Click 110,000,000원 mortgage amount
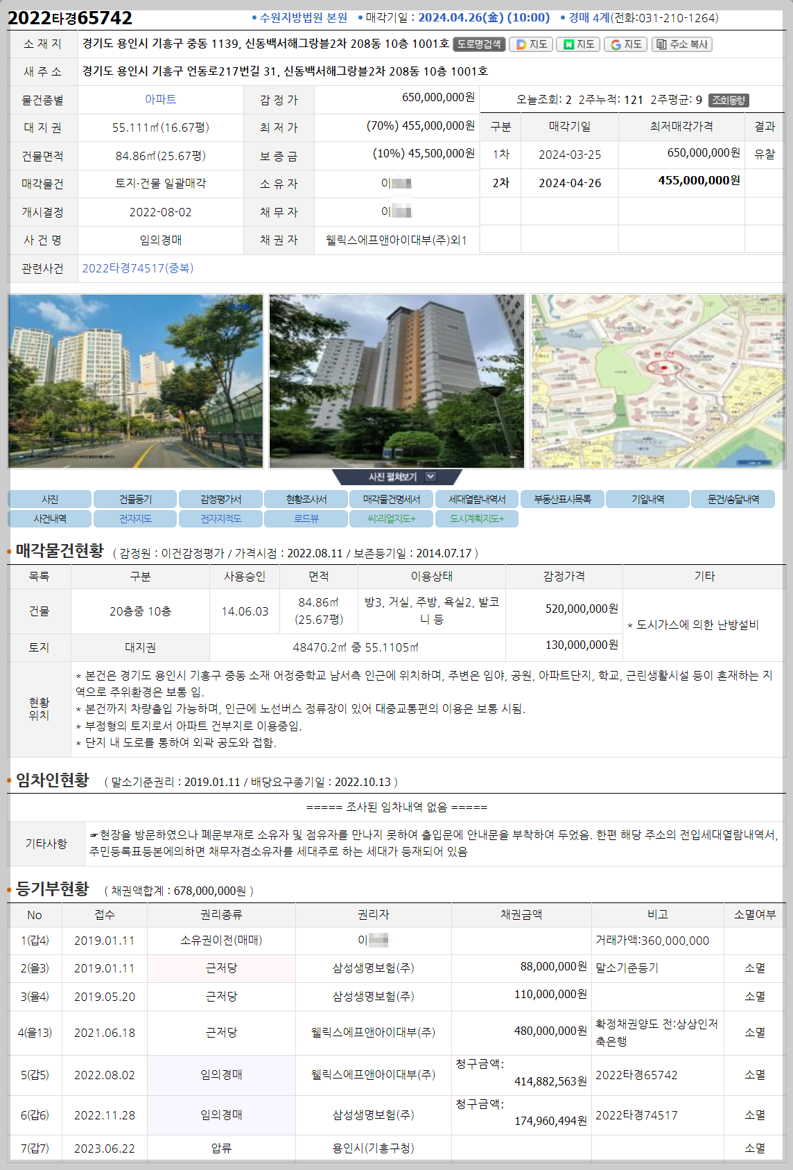The width and height of the screenshot is (793, 1170). [x=550, y=994]
